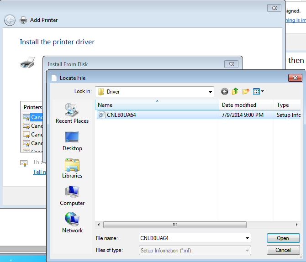
Task: Cancel the Locate File dialog
Action: 283,250
